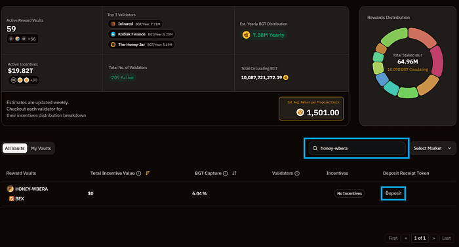This screenshot has width=459, height=247.
Task: Click the $0 Total Incentive Value cell
Action: [90, 193]
